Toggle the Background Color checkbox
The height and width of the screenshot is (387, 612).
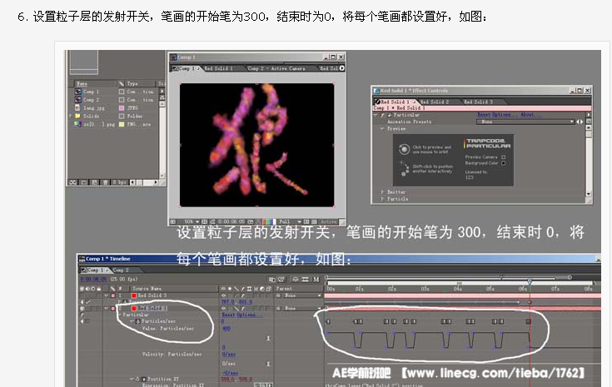[x=504, y=163]
